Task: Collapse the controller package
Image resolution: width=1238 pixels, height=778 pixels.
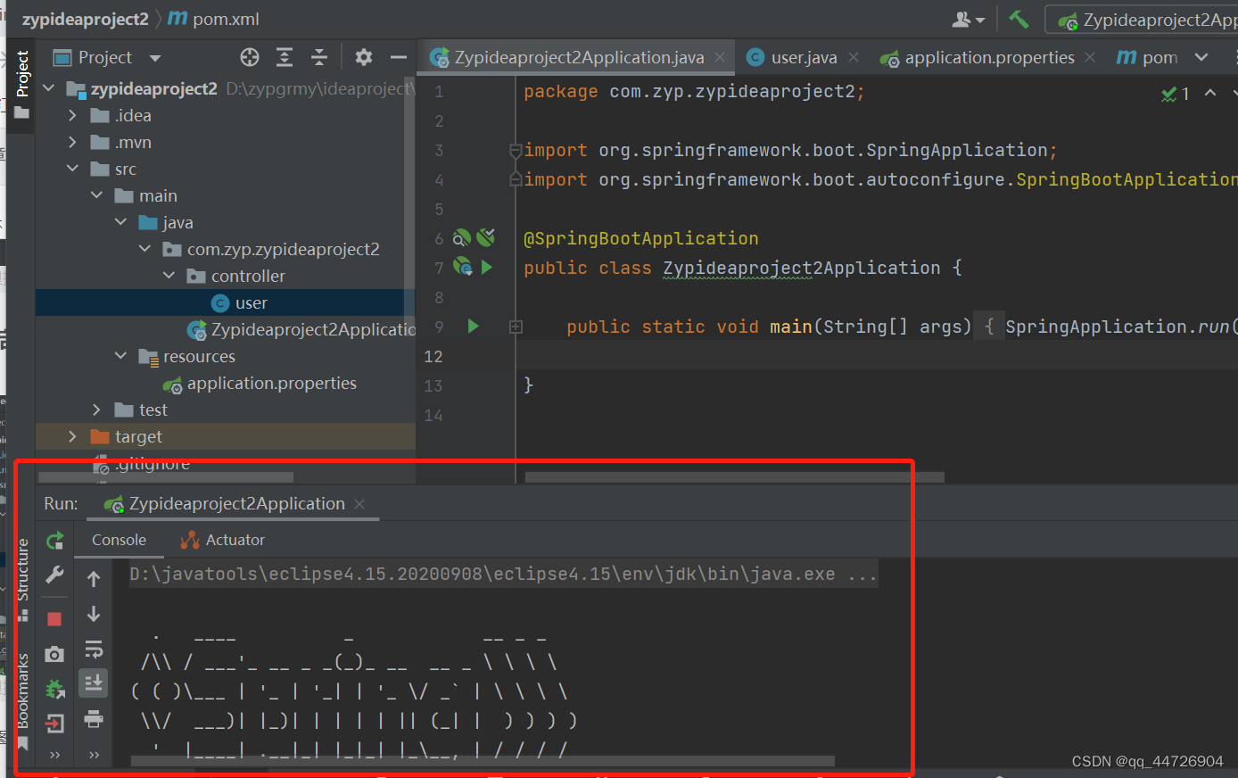Action: (x=169, y=276)
